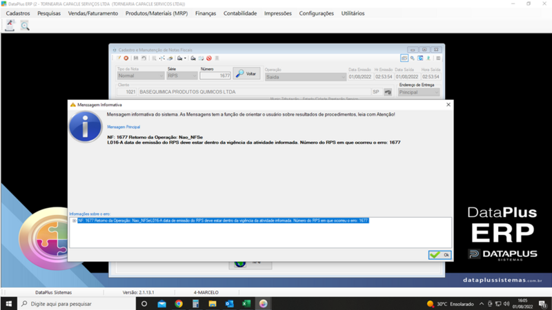Open the Cadastros menu
This screenshot has height=310, width=552.
click(18, 13)
